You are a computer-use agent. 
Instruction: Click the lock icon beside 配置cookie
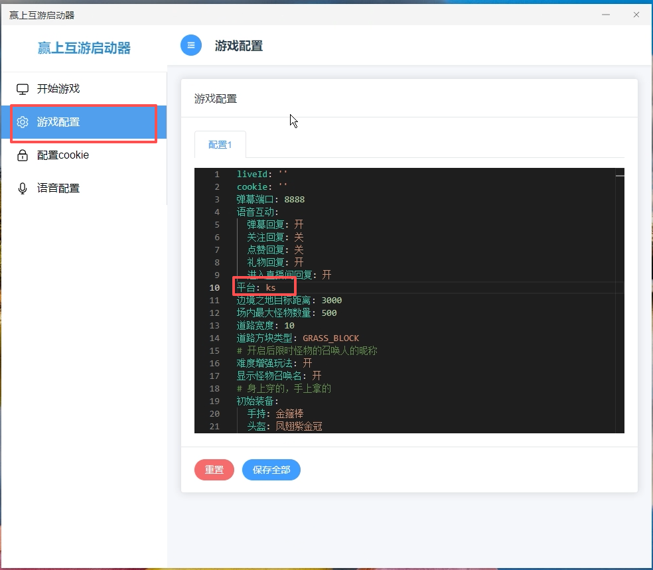[23, 155]
